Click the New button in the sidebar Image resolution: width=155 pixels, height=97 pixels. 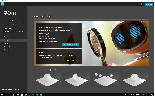[13, 21]
